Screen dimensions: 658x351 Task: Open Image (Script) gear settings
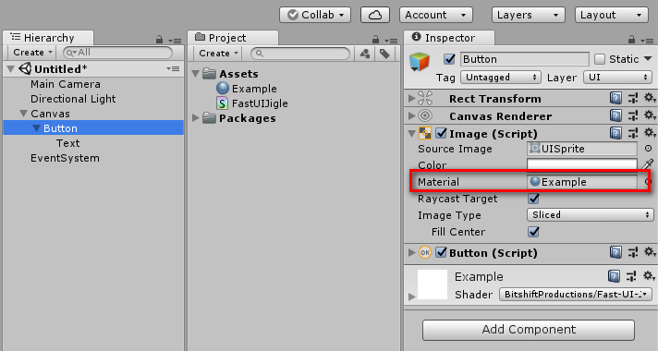point(649,133)
